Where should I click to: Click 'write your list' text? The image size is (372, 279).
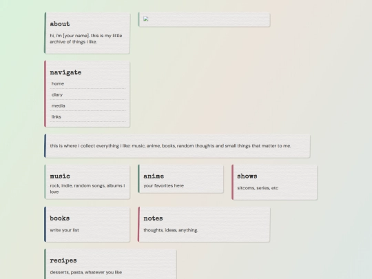64,230
